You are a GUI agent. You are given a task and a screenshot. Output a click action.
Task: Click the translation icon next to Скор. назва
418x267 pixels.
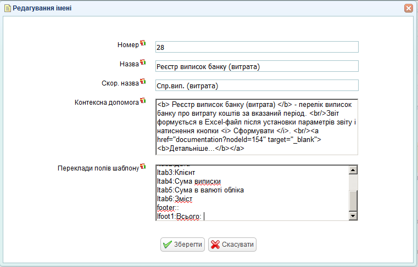[x=143, y=81]
